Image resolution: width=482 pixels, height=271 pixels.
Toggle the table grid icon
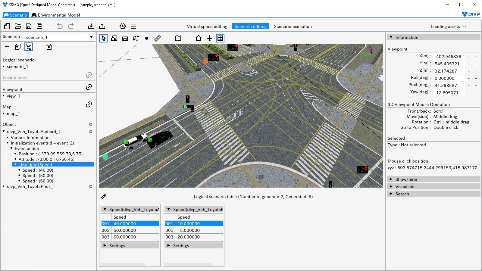220,38
